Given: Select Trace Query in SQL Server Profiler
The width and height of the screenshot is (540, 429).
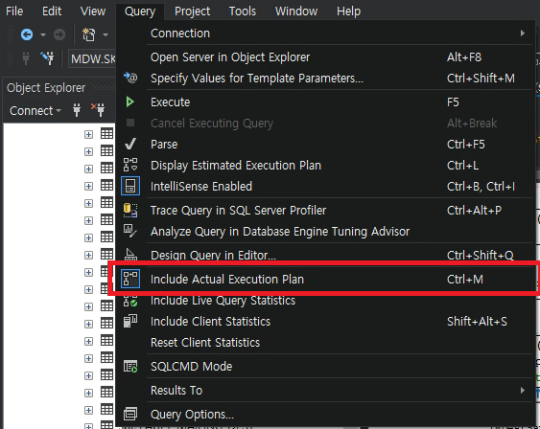Looking at the screenshot, I should [325, 211].
